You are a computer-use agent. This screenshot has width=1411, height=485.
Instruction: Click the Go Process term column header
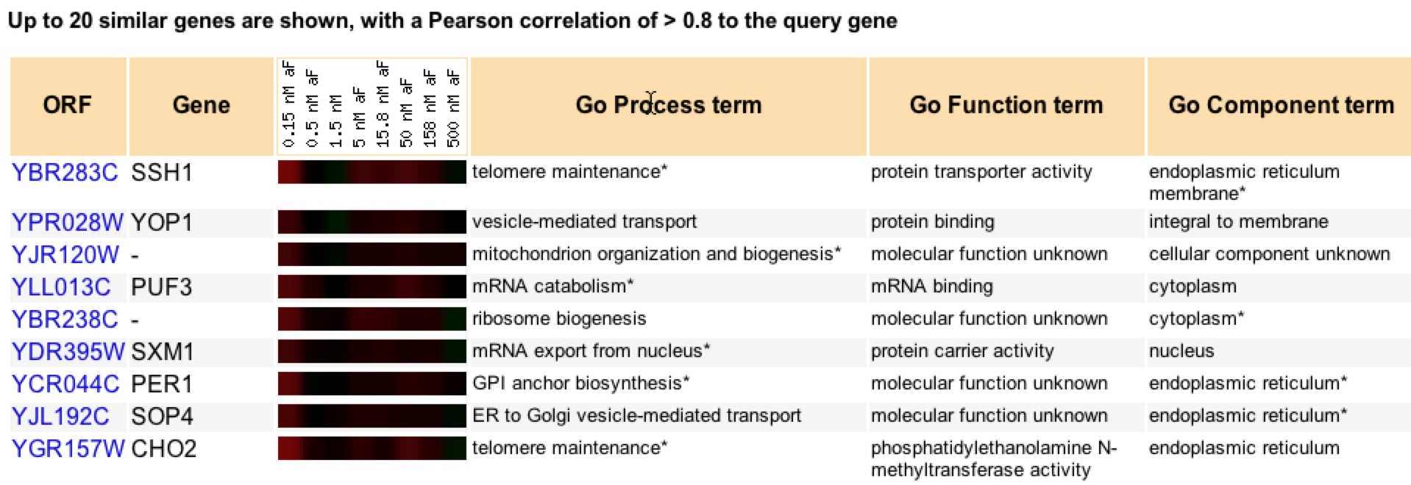point(668,106)
